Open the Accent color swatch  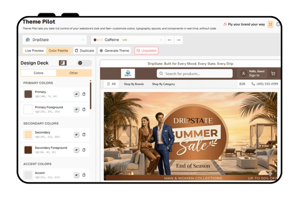(28, 175)
